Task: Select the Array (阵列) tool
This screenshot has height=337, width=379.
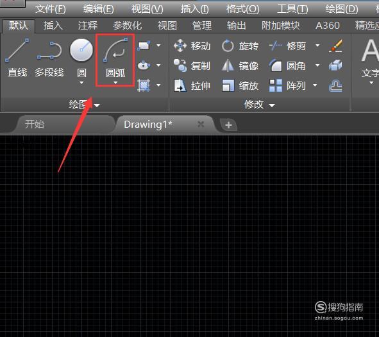Action: point(288,85)
